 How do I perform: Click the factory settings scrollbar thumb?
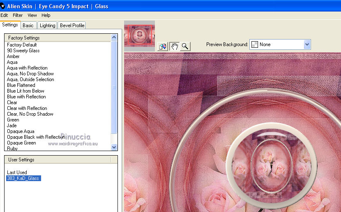point(114,87)
